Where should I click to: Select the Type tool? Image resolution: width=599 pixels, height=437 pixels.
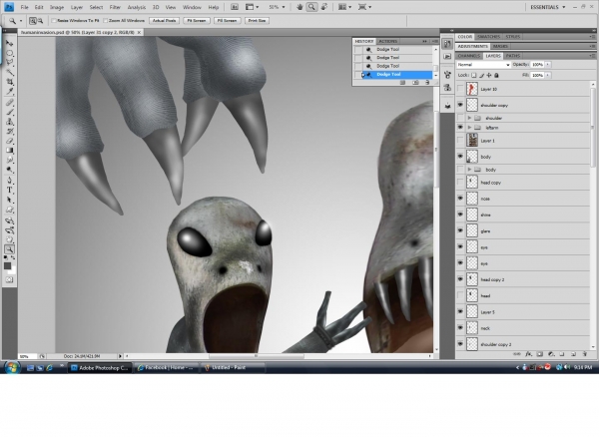[9, 191]
